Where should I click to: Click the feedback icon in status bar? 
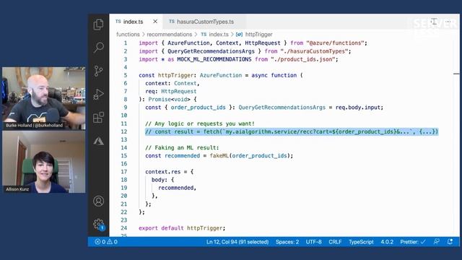pyautogui.click(x=436, y=242)
